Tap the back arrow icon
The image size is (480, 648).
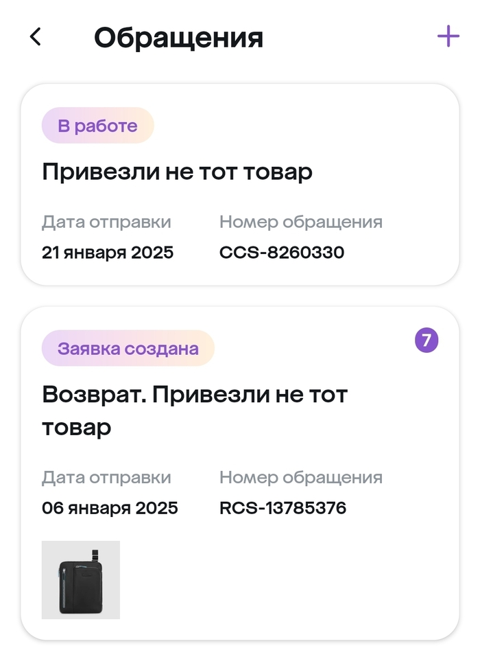coord(36,37)
